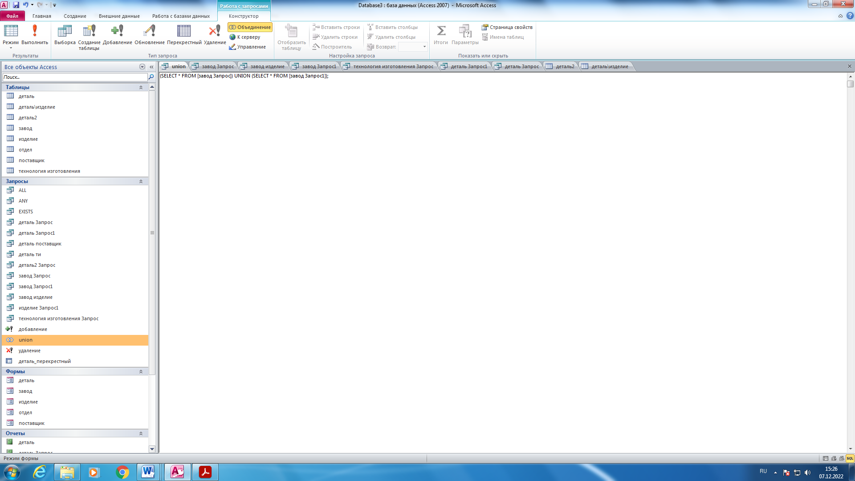Click inside the SQL query text
The height and width of the screenshot is (481, 855).
click(x=244, y=76)
